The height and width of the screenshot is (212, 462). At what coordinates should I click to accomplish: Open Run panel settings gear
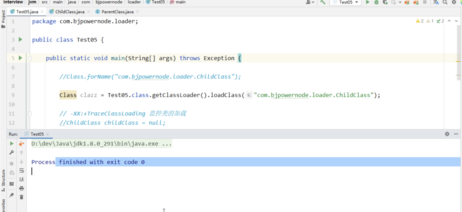click(x=447, y=134)
